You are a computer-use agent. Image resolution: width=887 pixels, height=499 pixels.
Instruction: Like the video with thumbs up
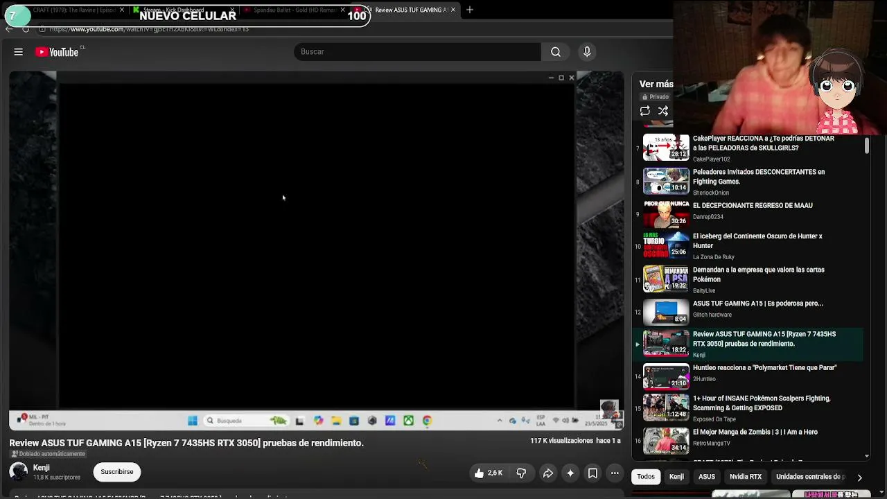[488, 473]
